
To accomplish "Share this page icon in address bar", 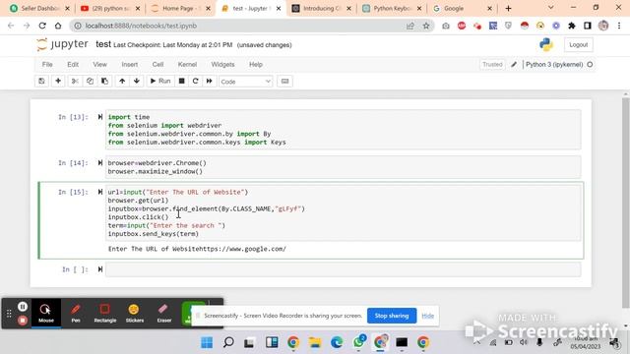I will tap(410, 26).
